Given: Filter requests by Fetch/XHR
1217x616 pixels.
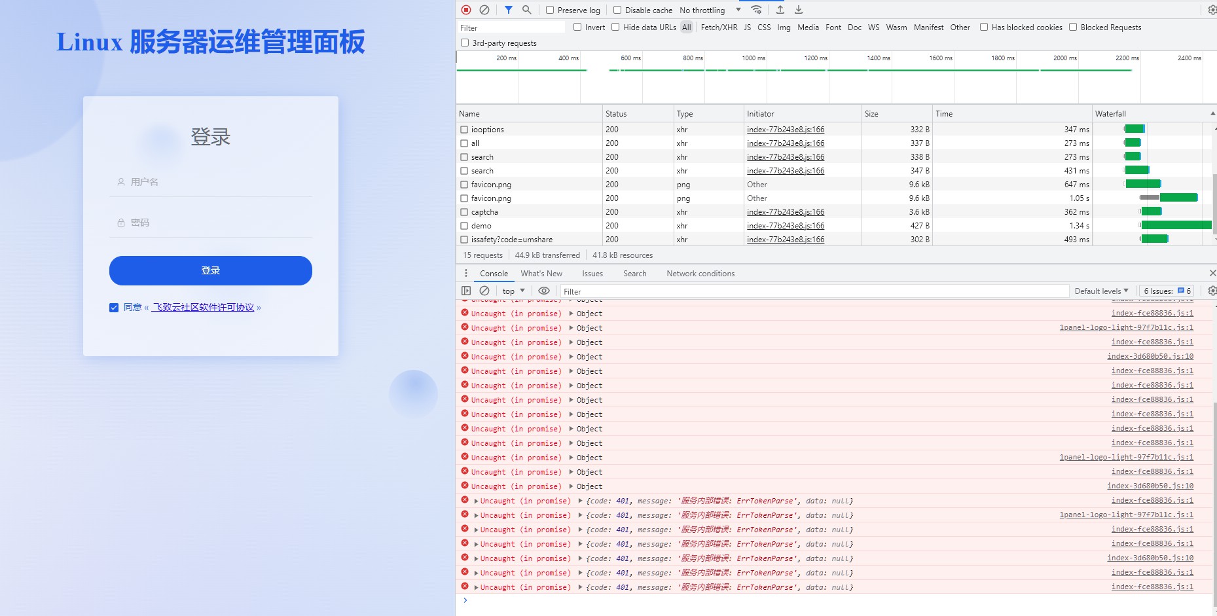Looking at the screenshot, I should coord(719,27).
